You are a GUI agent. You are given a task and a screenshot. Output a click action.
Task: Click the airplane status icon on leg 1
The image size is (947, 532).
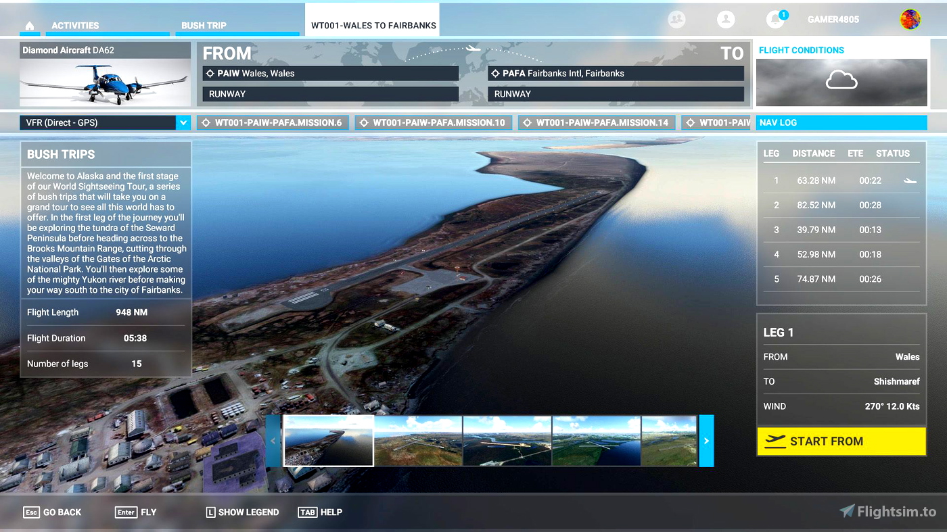[910, 180]
